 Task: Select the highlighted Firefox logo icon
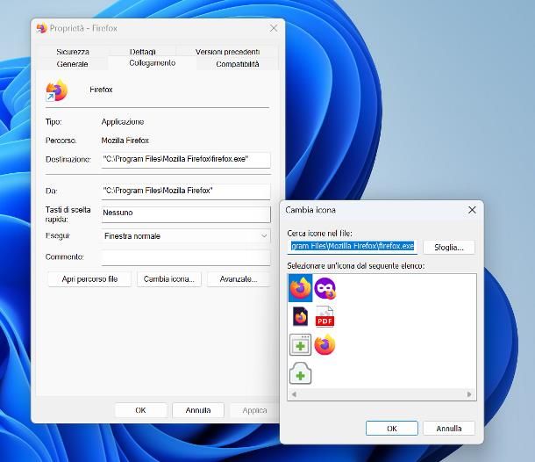point(300,288)
